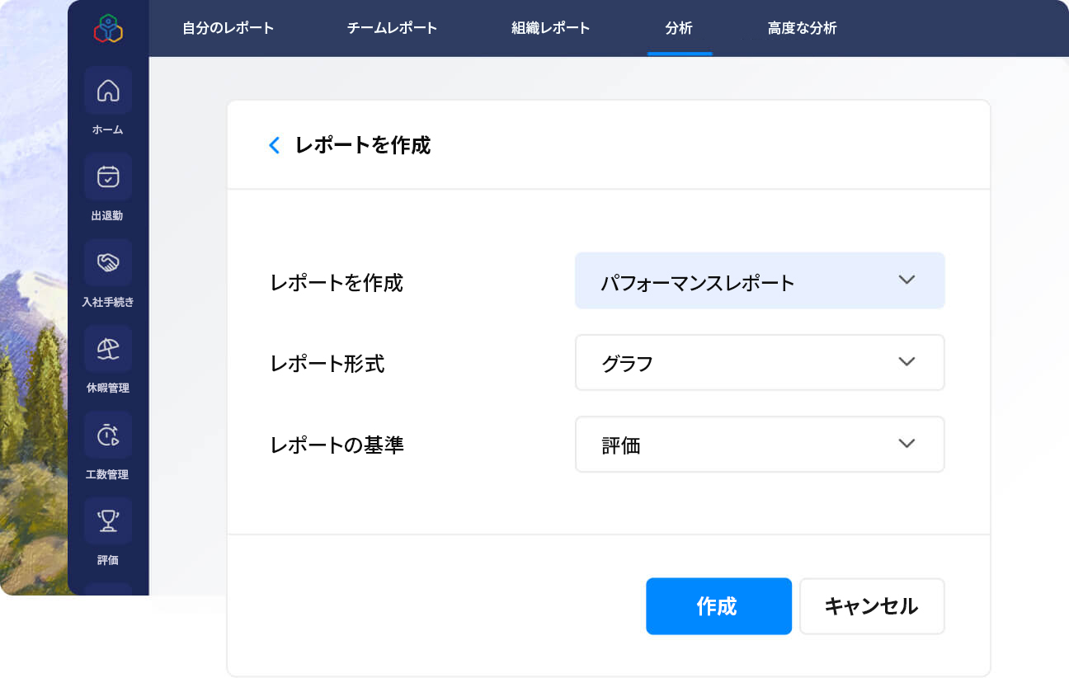Open the レポートの基準 dropdown showing 評価
Viewport: 1069px width, 678px height.
point(759,444)
